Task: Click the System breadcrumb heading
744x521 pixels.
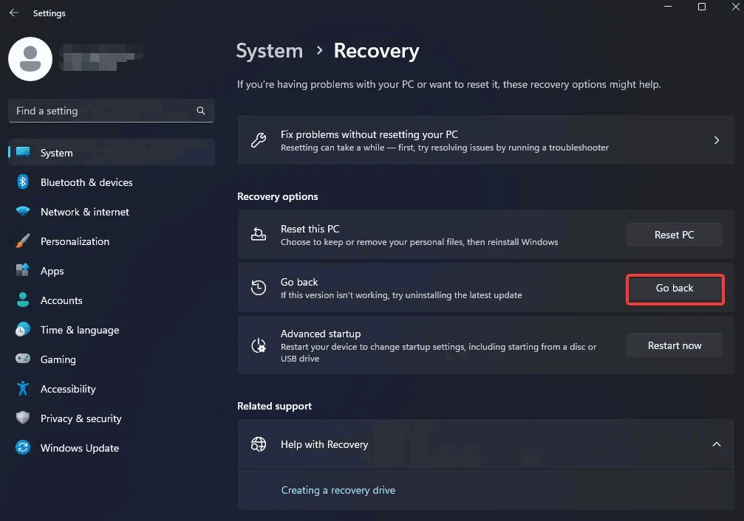Action: 269,50
